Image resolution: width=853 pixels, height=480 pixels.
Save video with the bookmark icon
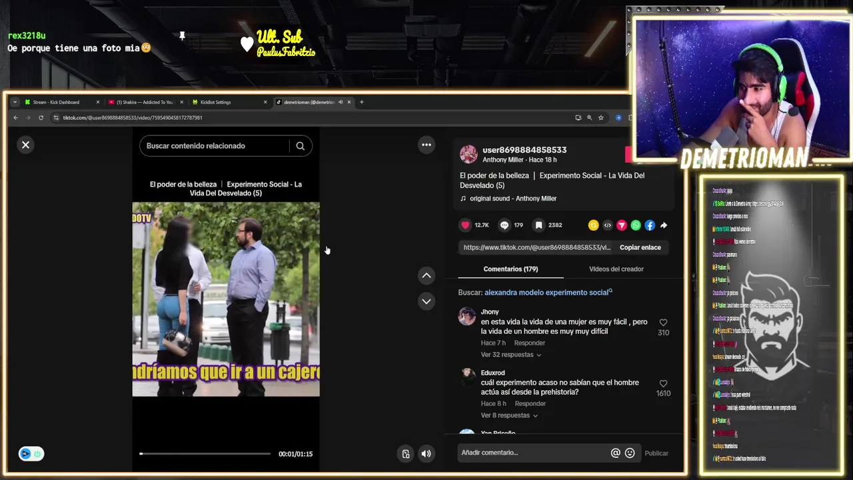538,225
